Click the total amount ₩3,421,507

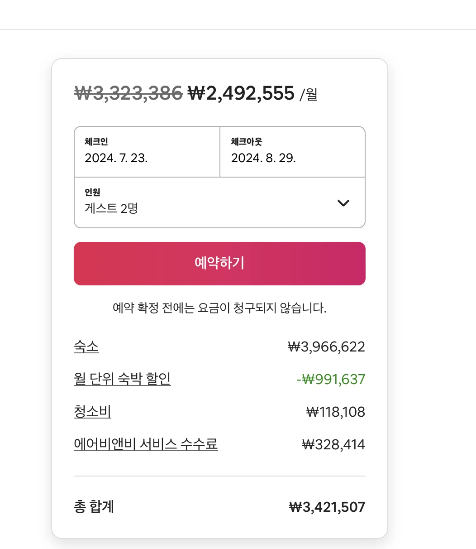pos(327,507)
